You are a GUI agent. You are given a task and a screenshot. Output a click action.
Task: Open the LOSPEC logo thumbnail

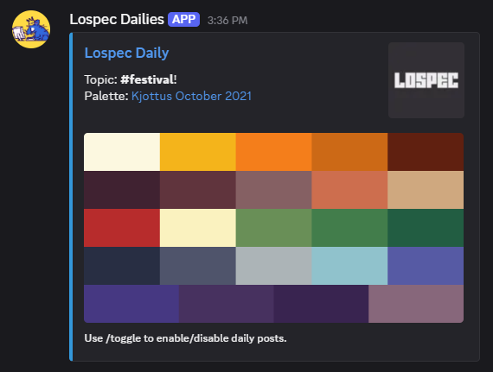point(426,80)
